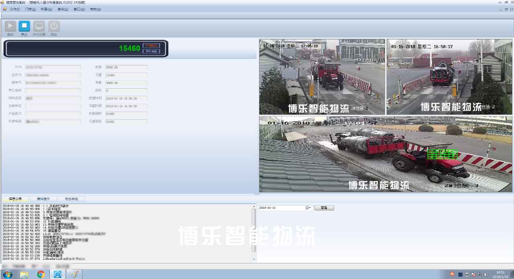Click the kg unit indicator on weight display
514x279 pixels.
point(151,51)
